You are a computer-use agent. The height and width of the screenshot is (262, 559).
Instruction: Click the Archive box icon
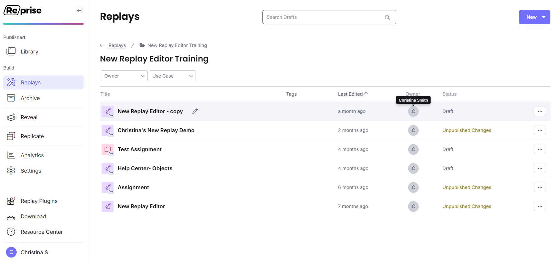click(11, 98)
